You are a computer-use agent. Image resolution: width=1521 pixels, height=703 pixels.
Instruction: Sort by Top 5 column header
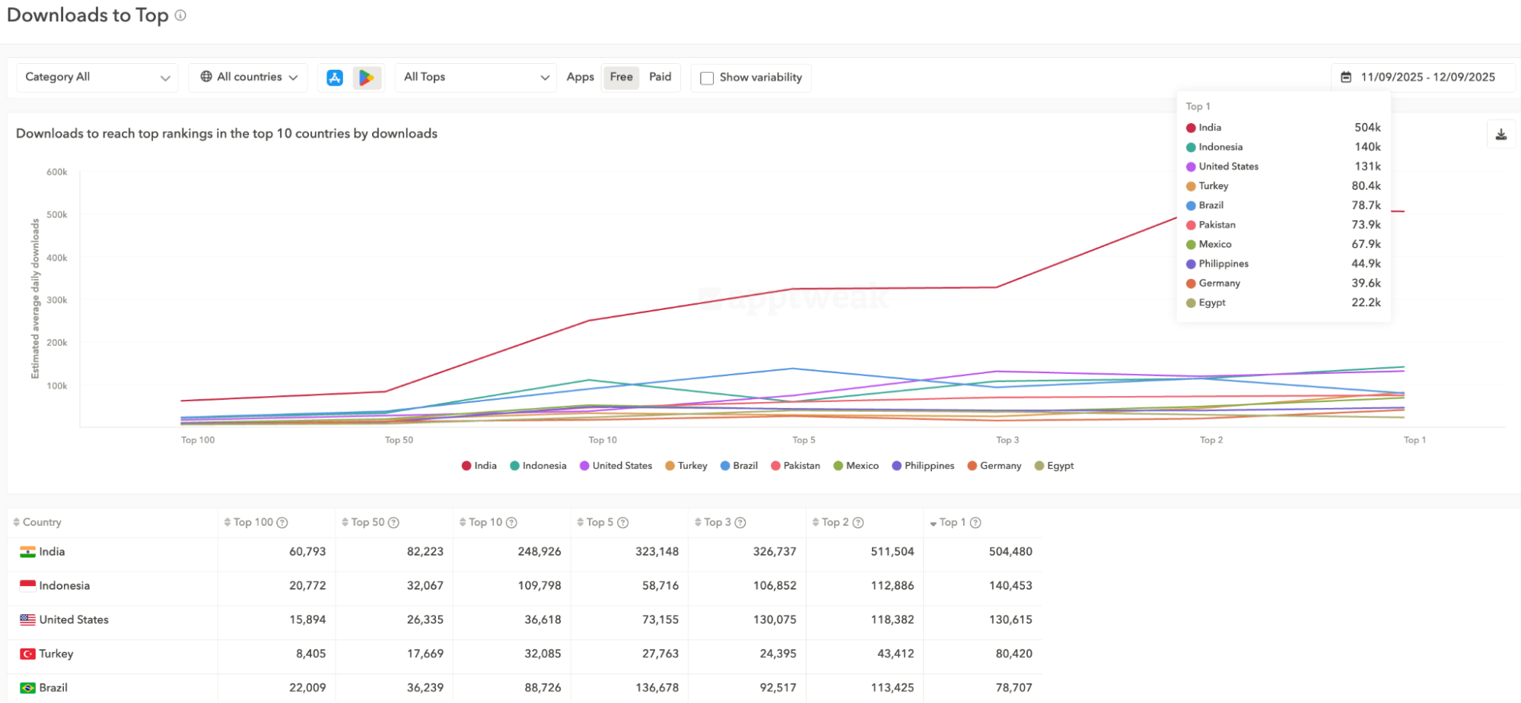pyautogui.click(x=600, y=523)
